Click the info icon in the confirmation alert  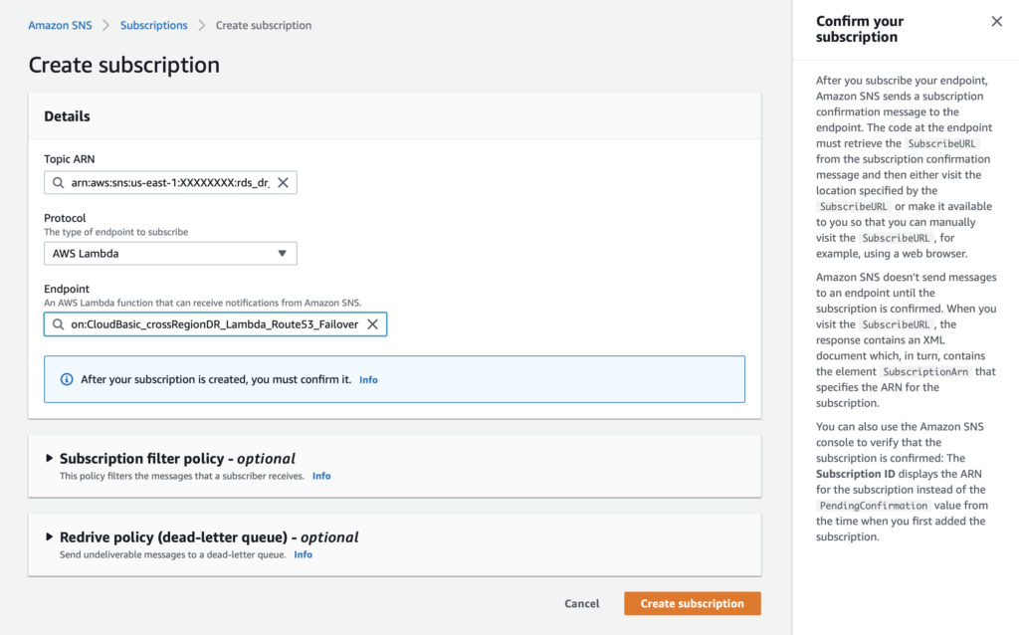click(x=67, y=379)
